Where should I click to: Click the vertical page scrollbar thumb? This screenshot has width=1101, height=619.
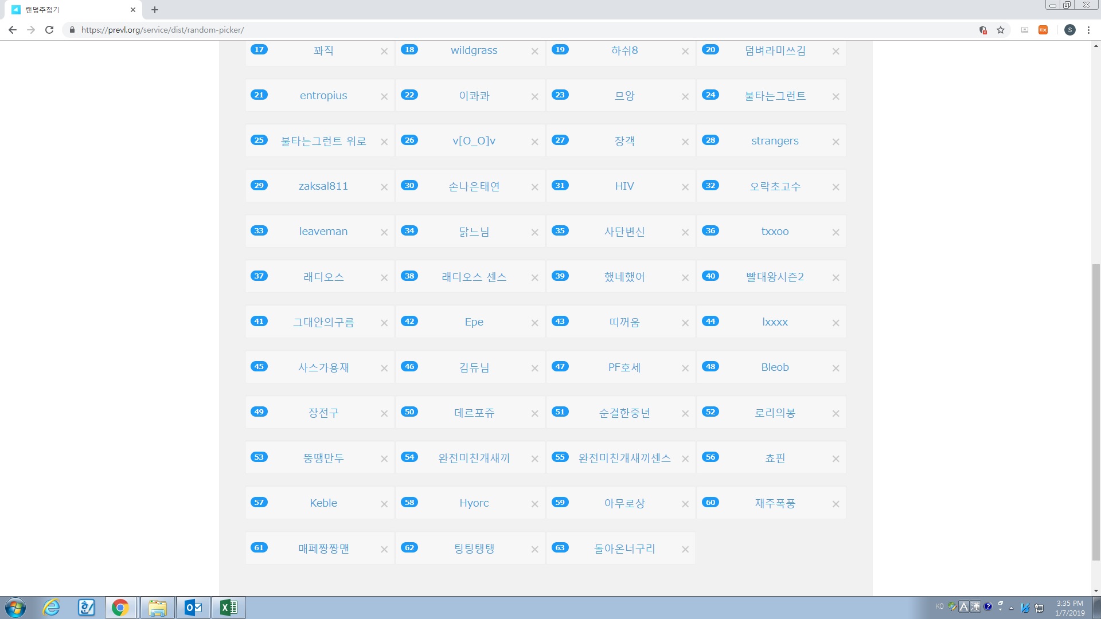click(1096, 412)
